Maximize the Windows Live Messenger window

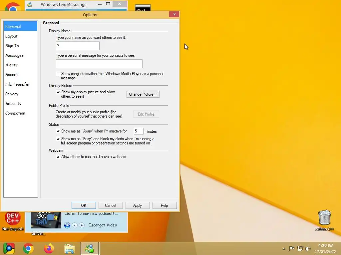tap(108, 4)
